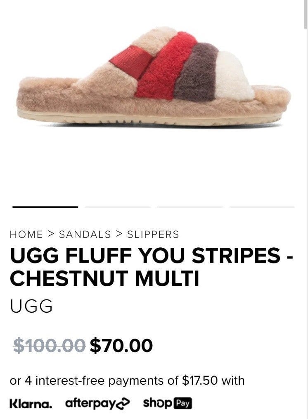Open the fluffy slipper product photo
Screen dimensions: 308x419
[154, 77]
